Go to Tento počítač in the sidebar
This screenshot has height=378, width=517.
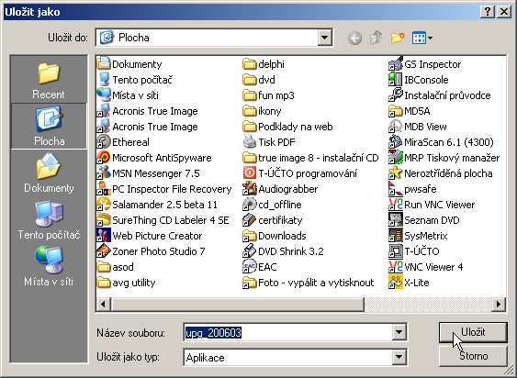pos(49,220)
